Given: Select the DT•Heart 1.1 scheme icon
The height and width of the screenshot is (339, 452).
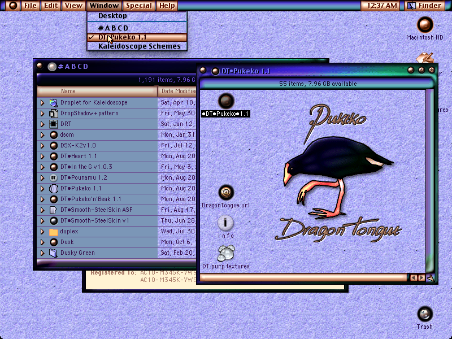Looking at the screenshot, I should point(53,157).
